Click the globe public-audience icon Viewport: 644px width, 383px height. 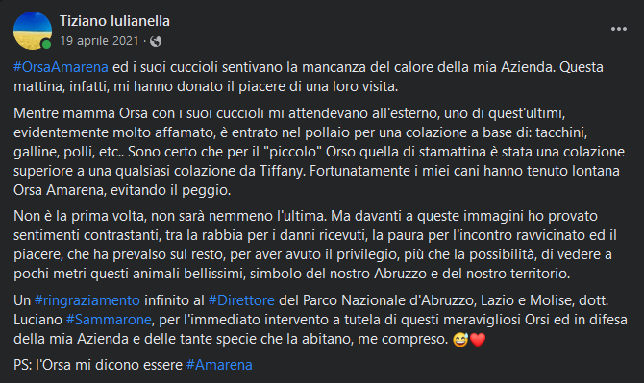pyautogui.click(x=156, y=41)
